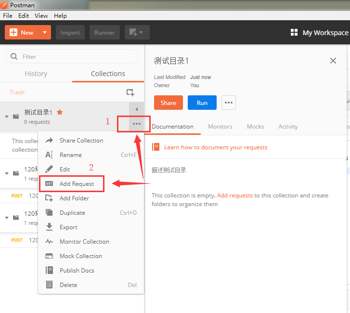Click the Export download icon

[x=49, y=227]
